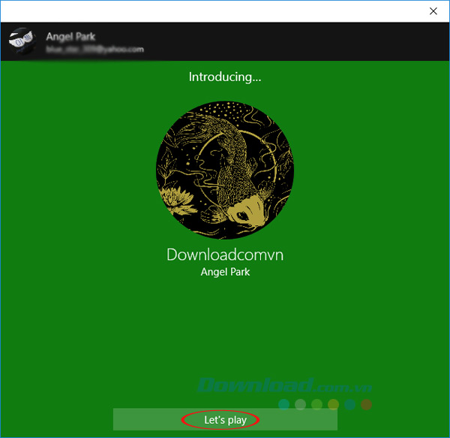The image size is (450, 438).
Task: Click the fifth dark teal watermark dot
Action: (349, 404)
